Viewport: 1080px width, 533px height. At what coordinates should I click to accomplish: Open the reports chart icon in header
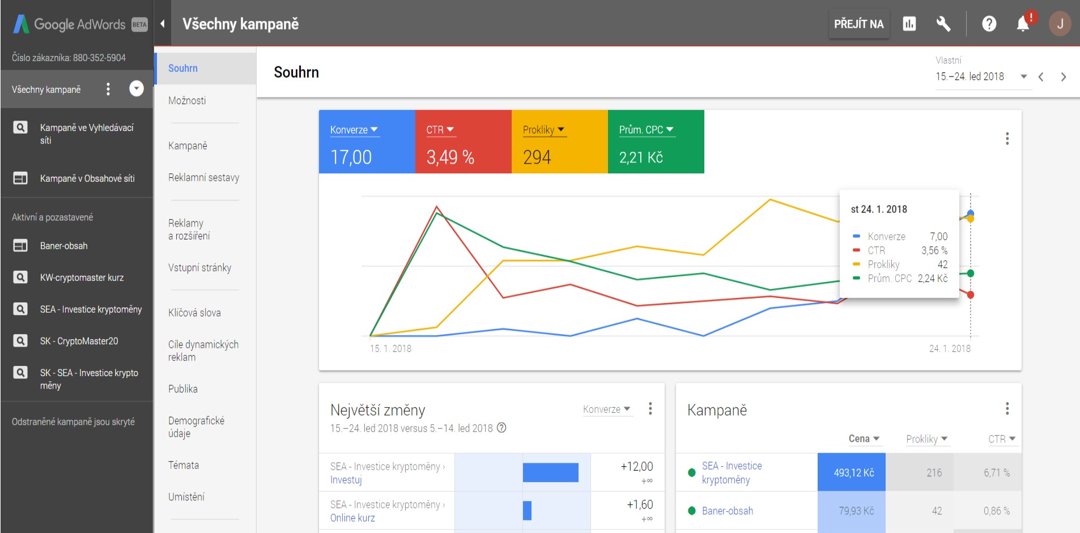pos(909,24)
